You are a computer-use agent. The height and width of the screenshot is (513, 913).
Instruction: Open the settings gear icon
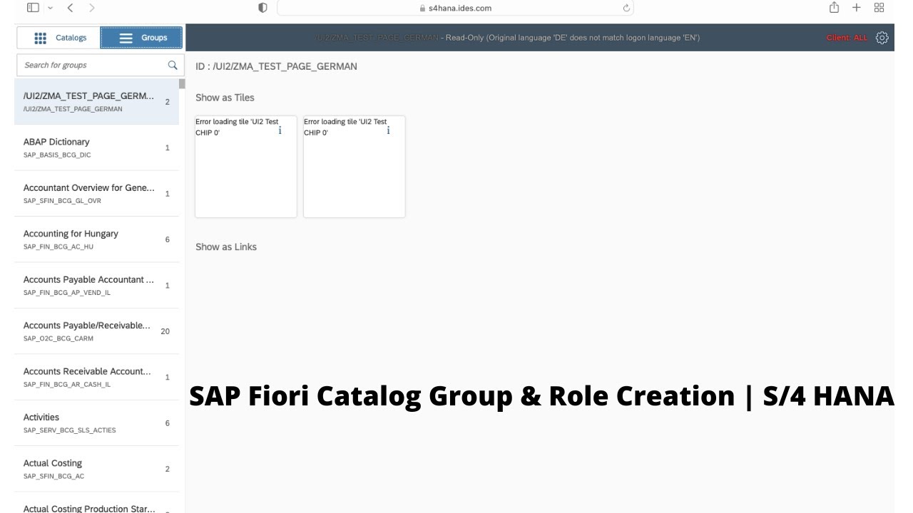pos(882,38)
